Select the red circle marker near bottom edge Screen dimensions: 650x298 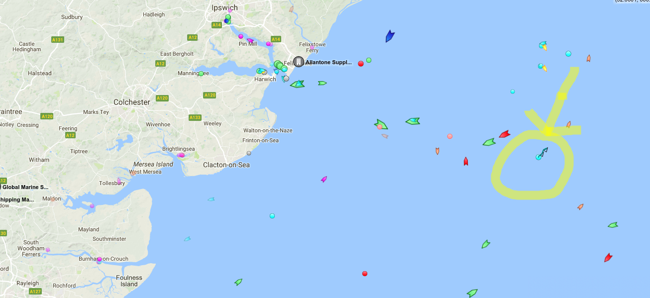[x=365, y=274]
